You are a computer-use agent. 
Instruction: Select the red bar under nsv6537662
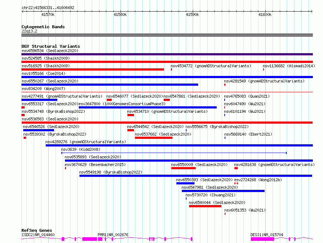(x=154, y=138)
